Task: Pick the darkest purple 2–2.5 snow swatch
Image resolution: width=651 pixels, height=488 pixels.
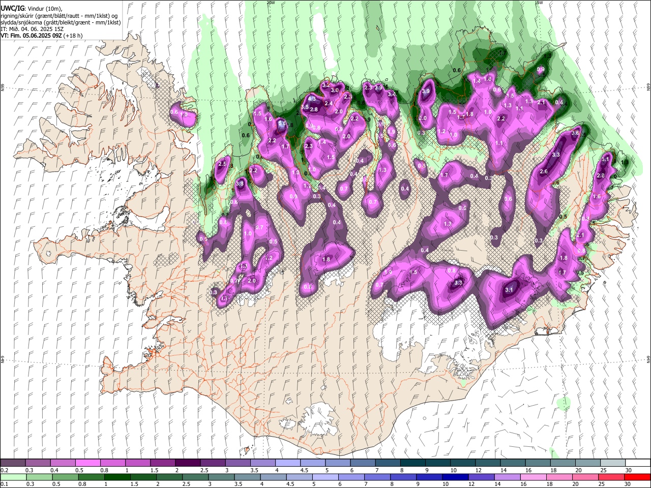Action: pyautogui.click(x=188, y=463)
